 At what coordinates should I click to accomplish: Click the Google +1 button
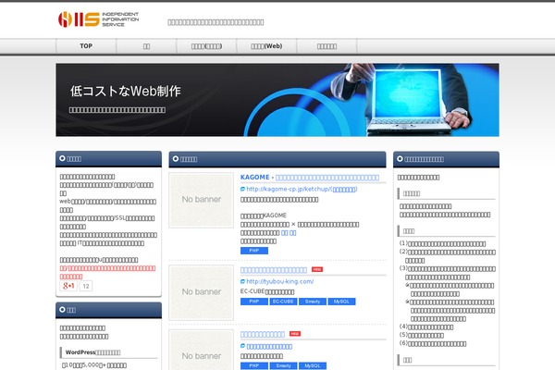pyautogui.click(x=68, y=286)
